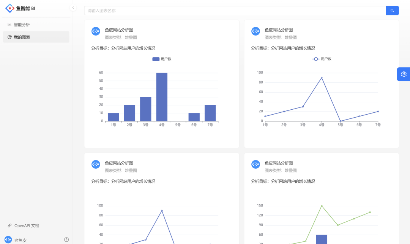Screen dimensions: 410x244
Task: Click the bottom-left chart card avatar icon
Action: point(96,164)
